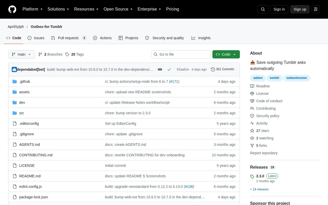Open the README.md file
This screenshot has height=205, width=328.
pos(30,176)
